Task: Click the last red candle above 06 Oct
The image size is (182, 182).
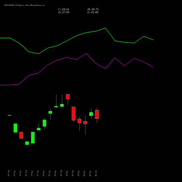Action: (97, 114)
